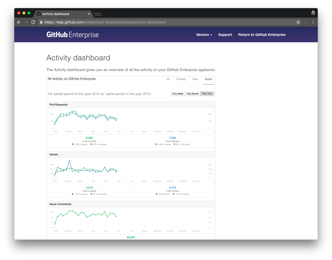This screenshot has width=332, height=260.
Task: Click the incognito icon in the title bar
Action: tap(313, 13)
